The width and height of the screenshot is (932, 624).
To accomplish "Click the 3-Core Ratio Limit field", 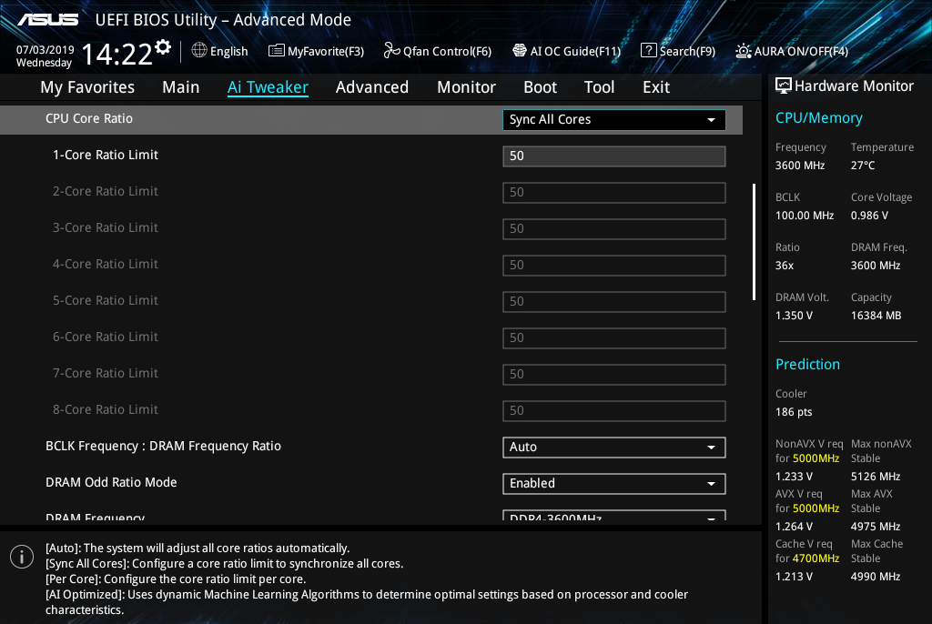I will pyautogui.click(x=614, y=229).
